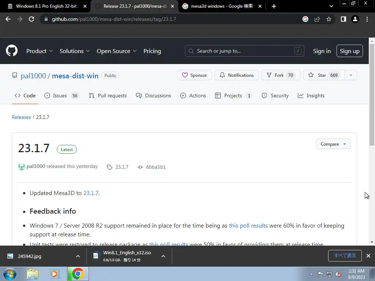Select the Chrome taskbar icon
375x281 pixels.
tap(78, 274)
